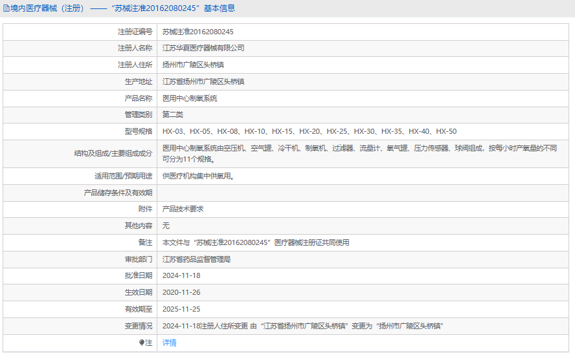Screen dimensions: 575x353
Task: Select change record text 2024-11-18注册人住所变更
Action: coord(303,326)
